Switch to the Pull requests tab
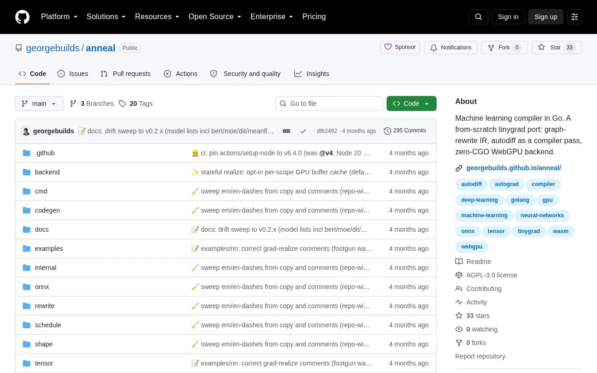597x373 pixels. point(125,74)
